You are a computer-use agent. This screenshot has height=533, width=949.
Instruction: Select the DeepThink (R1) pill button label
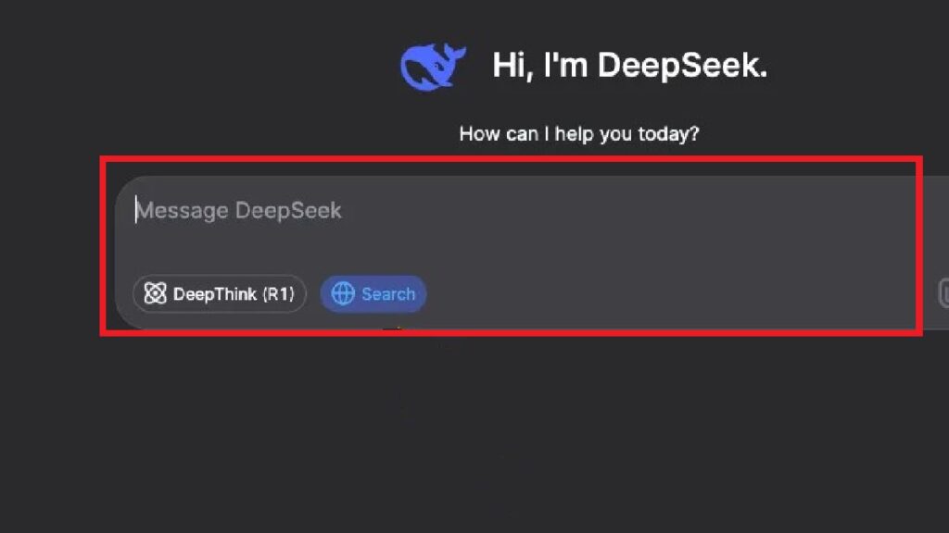(x=234, y=294)
